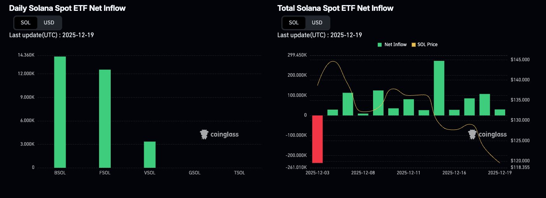Screen dimensions: 546x198
Task: Select the SOL tab in the Total chart
Action: [x=294, y=22]
